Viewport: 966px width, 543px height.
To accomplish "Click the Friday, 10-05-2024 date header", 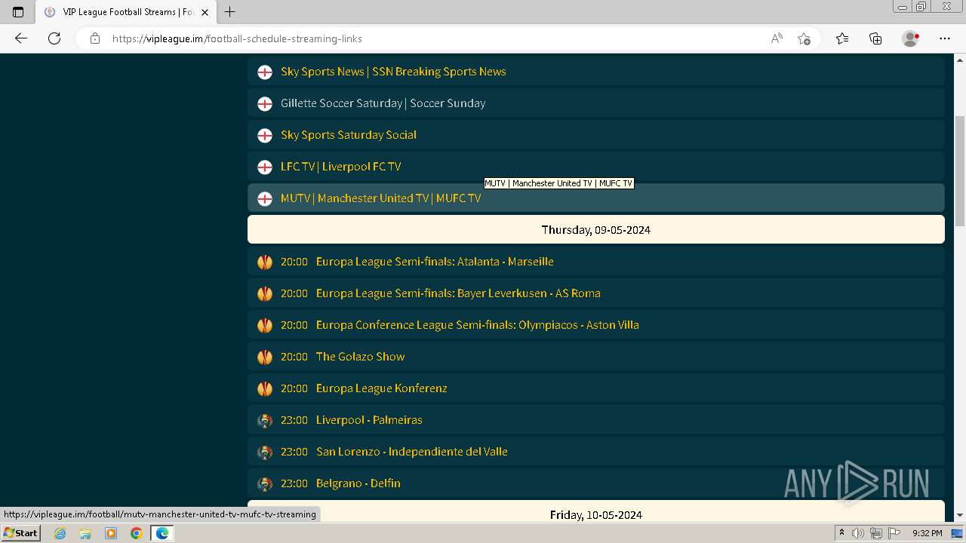I will (x=596, y=511).
